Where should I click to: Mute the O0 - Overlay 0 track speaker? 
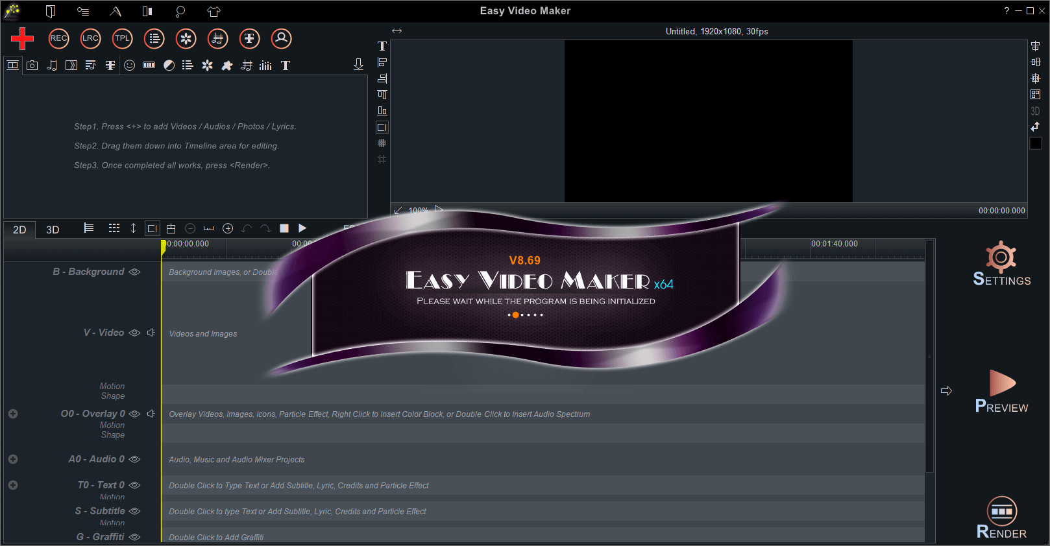[151, 414]
